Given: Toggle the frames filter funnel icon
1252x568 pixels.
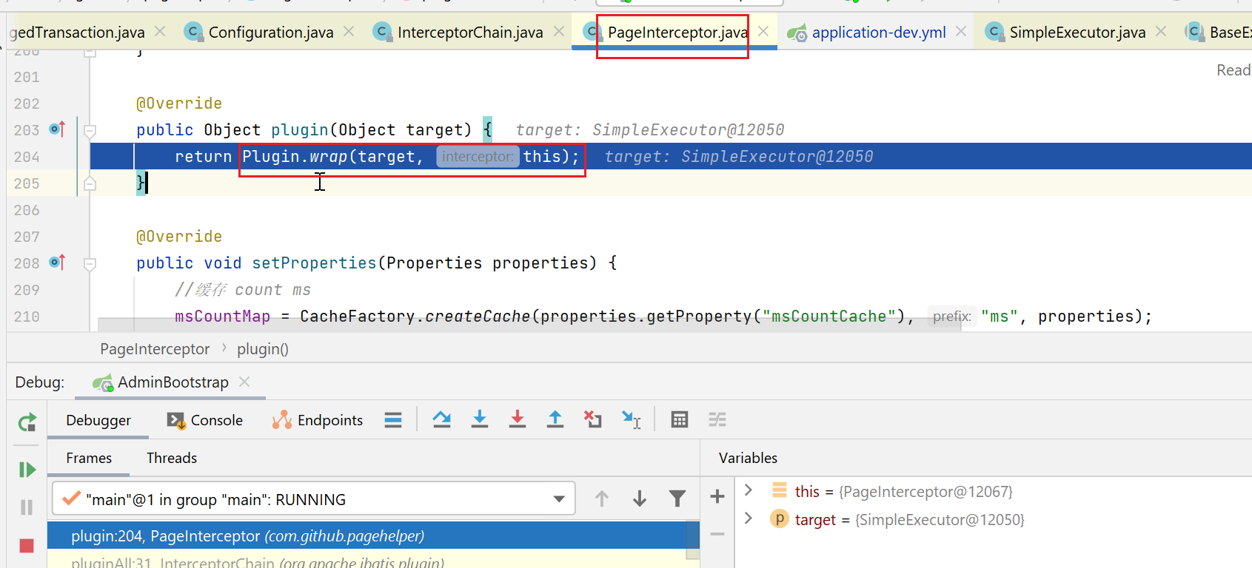Looking at the screenshot, I should (x=677, y=499).
